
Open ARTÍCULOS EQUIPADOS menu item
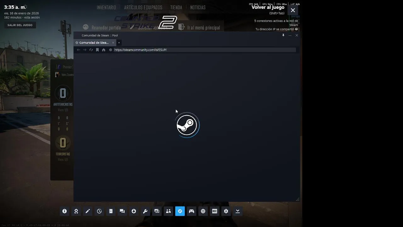(x=143, y=7)
